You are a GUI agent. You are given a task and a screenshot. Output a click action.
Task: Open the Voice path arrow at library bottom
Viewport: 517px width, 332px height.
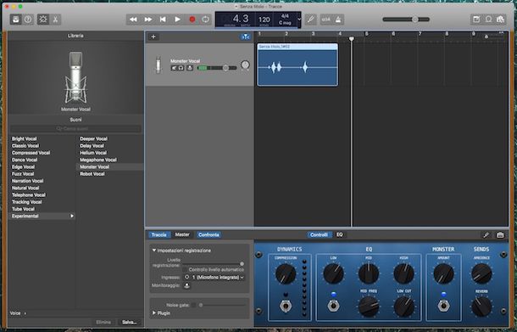pyautogui.click(x=25, y=313)
